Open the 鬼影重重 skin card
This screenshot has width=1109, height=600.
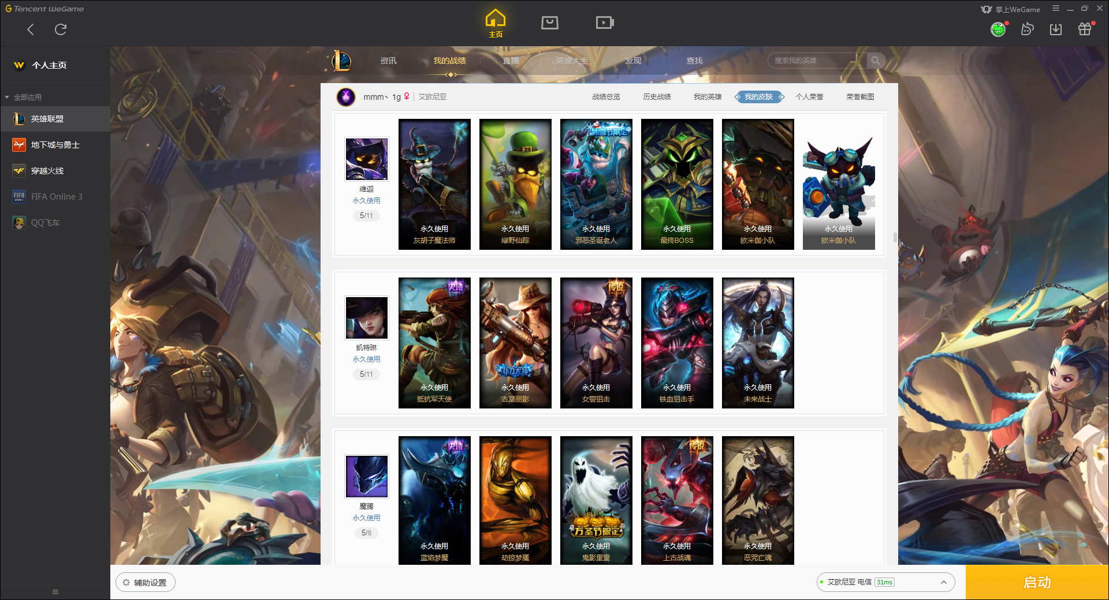pyautogui.click(x=596, y=501)
